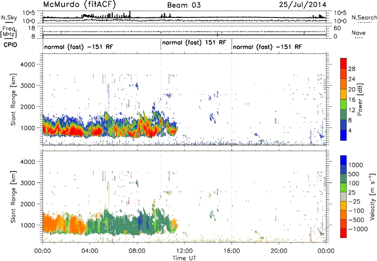Click the red -1000 velocity color band

pyautogui.click(x=344, y=233)
